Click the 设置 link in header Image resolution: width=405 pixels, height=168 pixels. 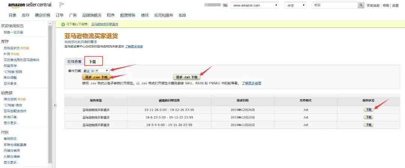[395, 5]
